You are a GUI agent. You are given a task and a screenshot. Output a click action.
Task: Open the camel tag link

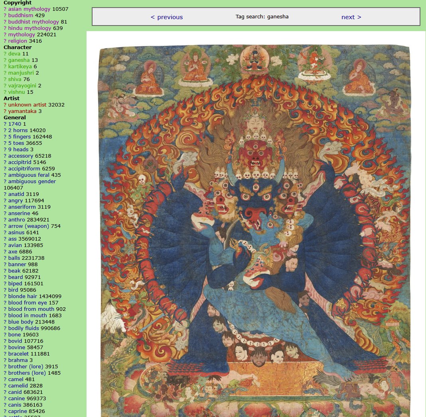[16, 379]
